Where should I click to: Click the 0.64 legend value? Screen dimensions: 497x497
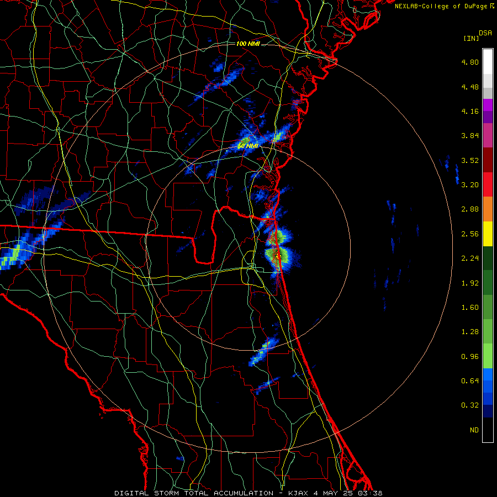coord(470,381)
